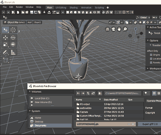
Task: Choose the Add Cube tool
Action: 5,60
